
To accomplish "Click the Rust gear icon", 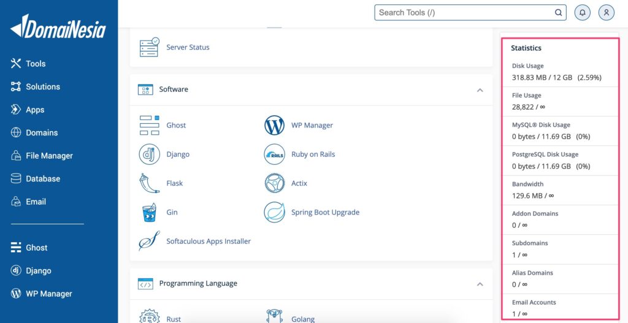I will coord(150,316).
